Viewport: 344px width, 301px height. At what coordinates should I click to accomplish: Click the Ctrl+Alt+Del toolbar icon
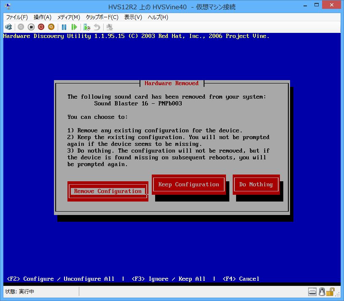click(8, 27)
